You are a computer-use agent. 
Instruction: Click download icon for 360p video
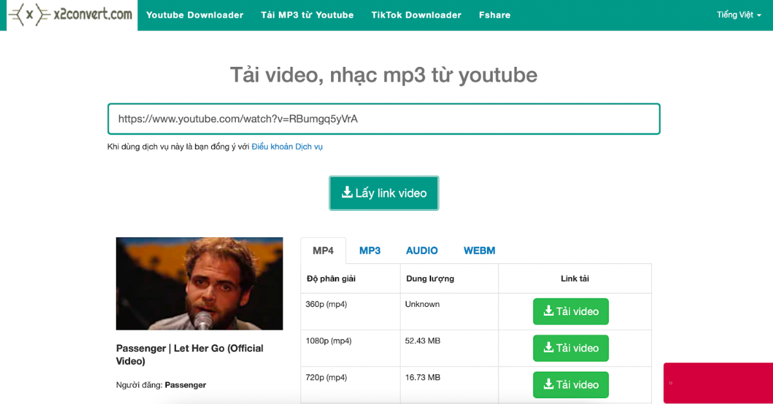[548, 311]
